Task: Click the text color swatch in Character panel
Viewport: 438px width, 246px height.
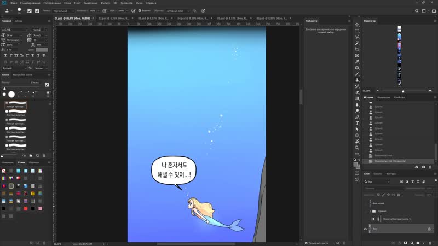Action: click(42, 50)
